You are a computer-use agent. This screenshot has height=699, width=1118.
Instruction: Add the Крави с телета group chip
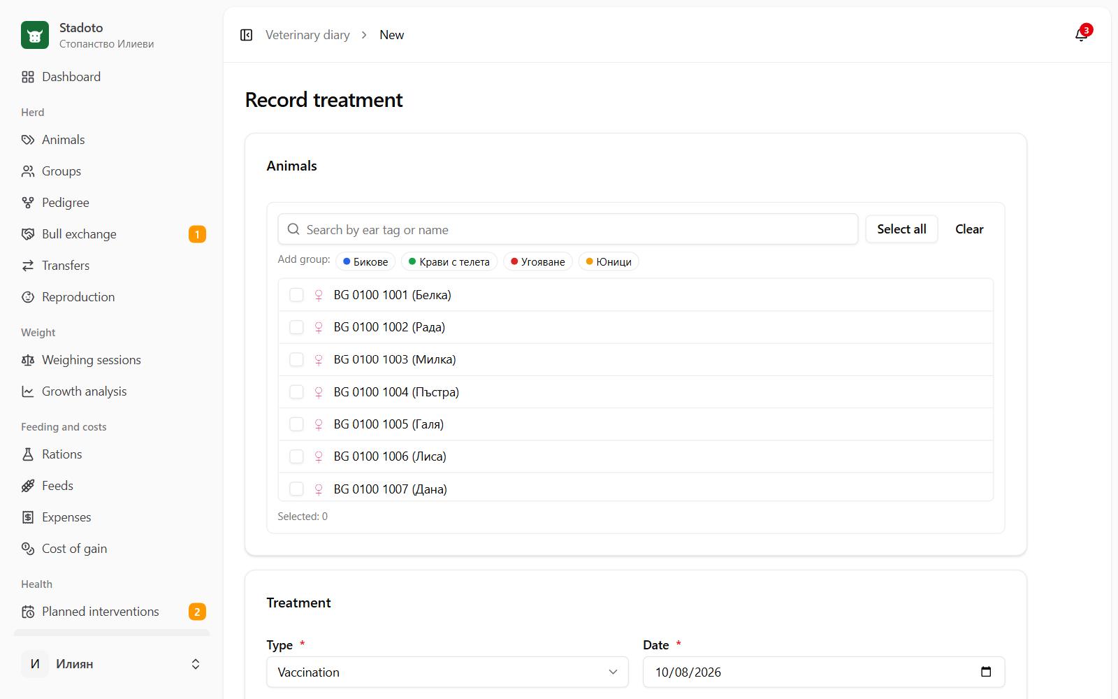[449, 261]
